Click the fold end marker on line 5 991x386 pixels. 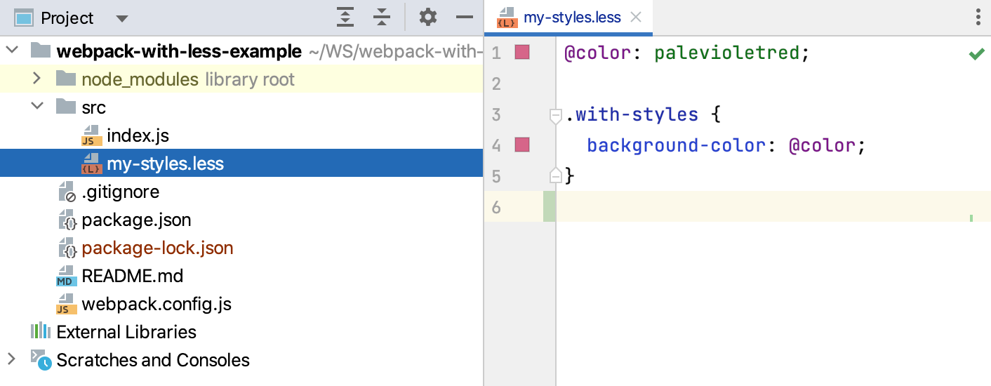tap(555, 175)
